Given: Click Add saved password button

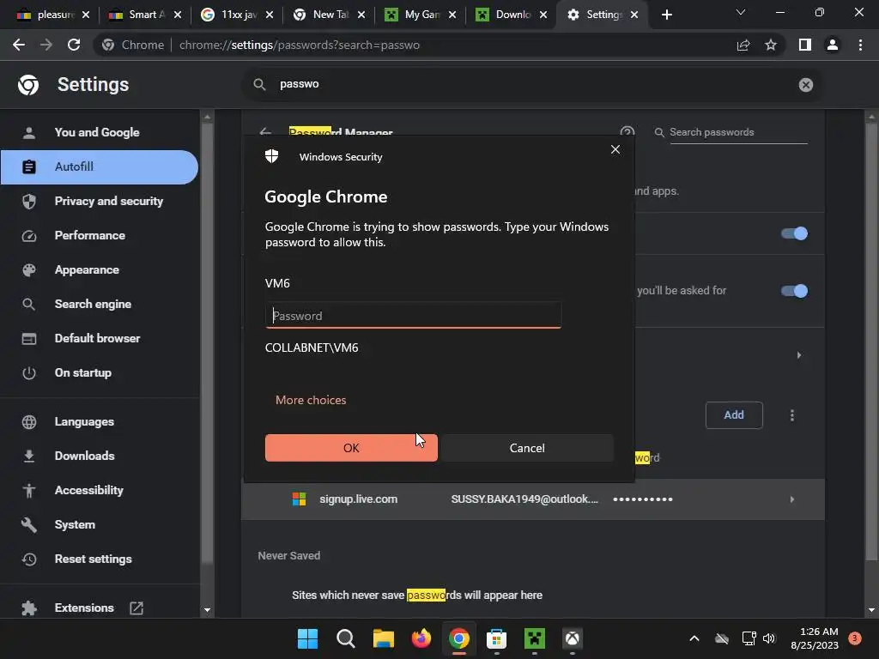Looking at the screenshot, I should point(734,415).
